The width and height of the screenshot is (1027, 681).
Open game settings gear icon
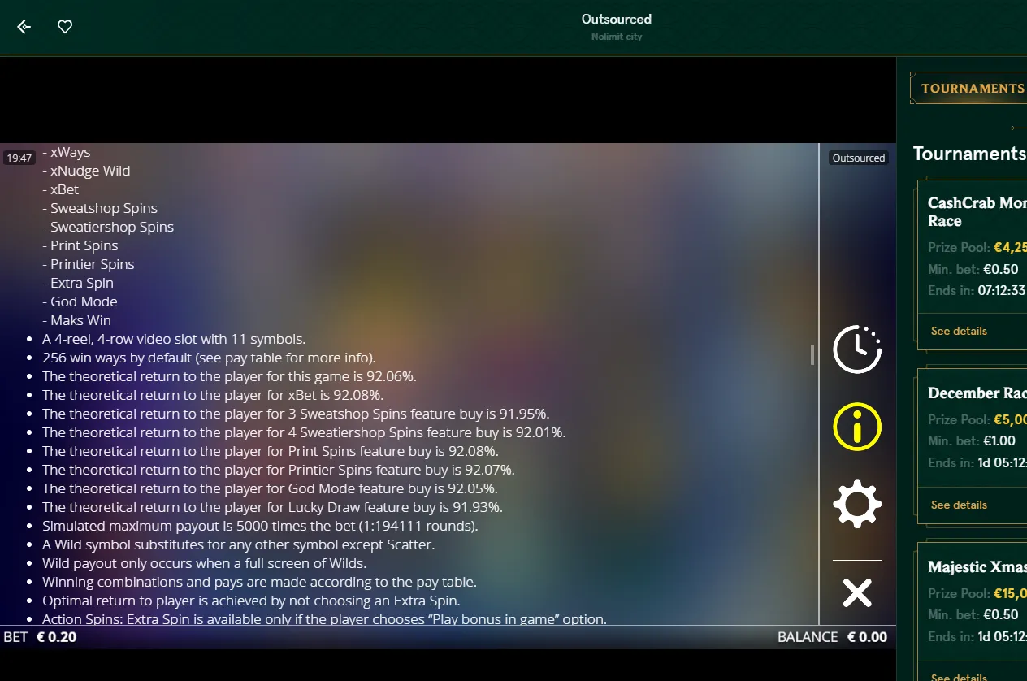pos(857,504)
